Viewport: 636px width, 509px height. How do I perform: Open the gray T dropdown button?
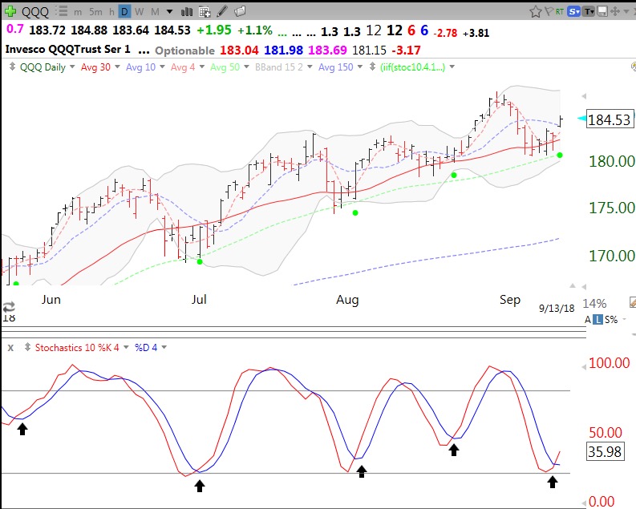(589, 11)
